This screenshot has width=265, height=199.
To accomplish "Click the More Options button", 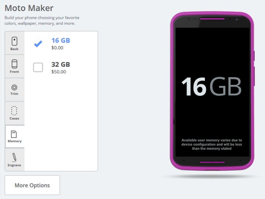I will (x=32, y=185).
